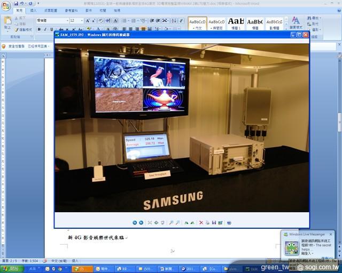Select the first Normal style swatch

pyautogui.click(x=197, y=24)
